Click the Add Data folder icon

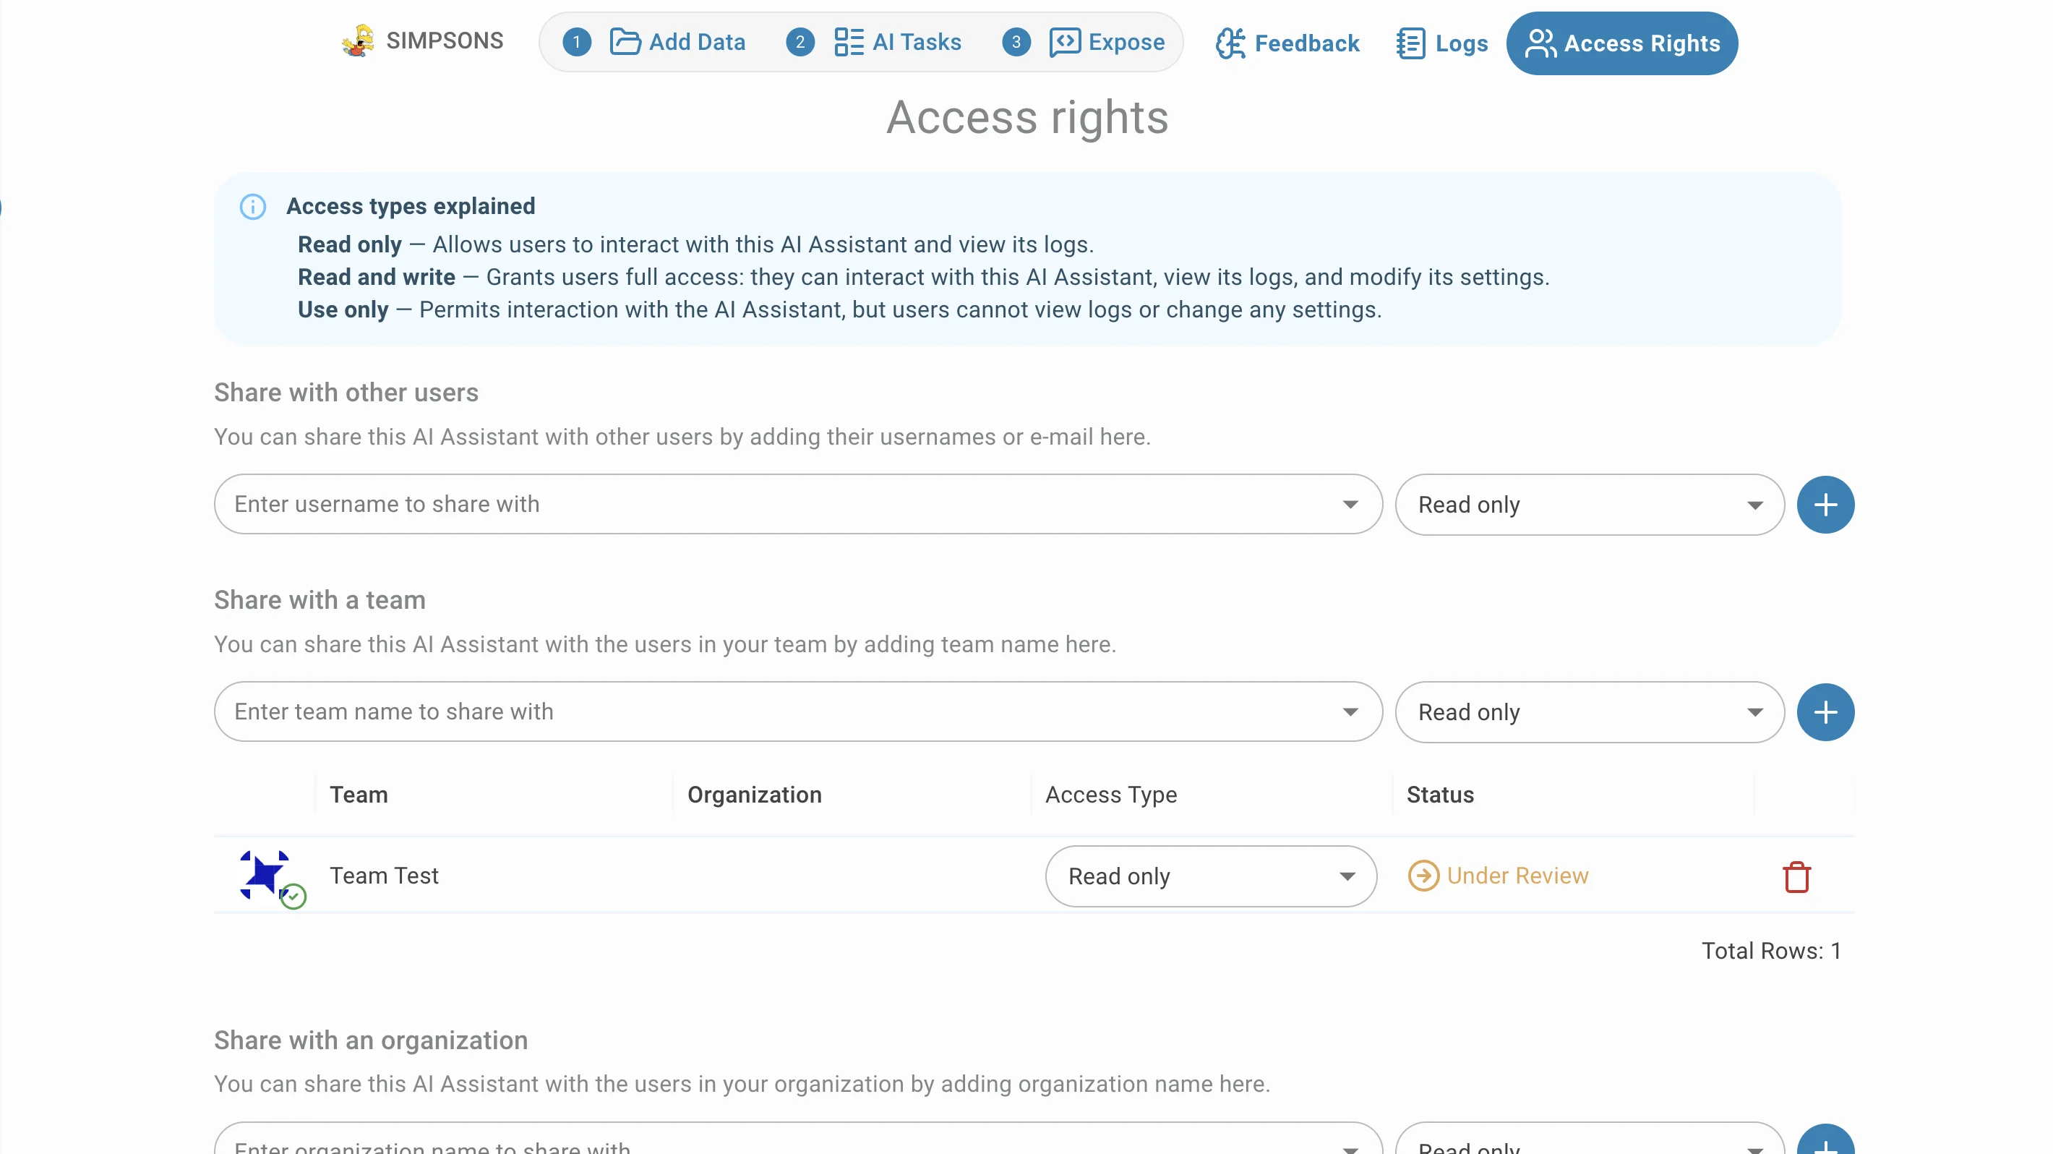tap(625, 41)
